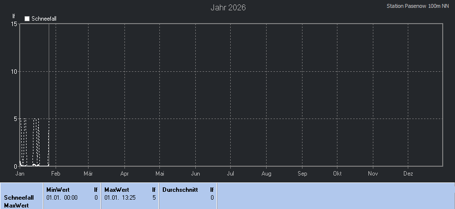Click the Aug month axis label
This screenshot has height=209, width=455.
coord(266,174)
